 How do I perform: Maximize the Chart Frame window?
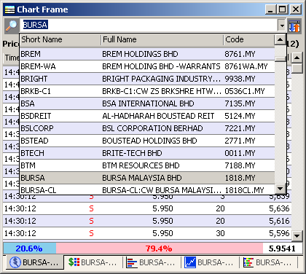282,9
